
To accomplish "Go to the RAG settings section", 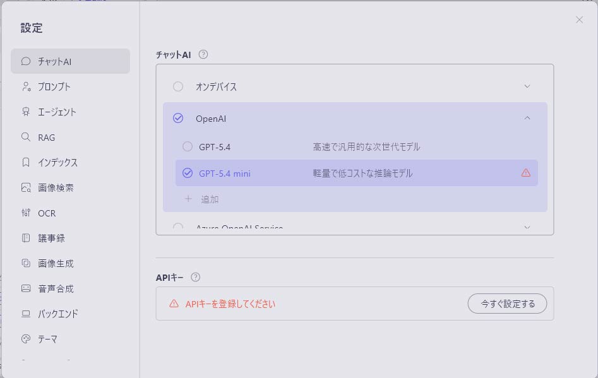I will pos(70,137).
